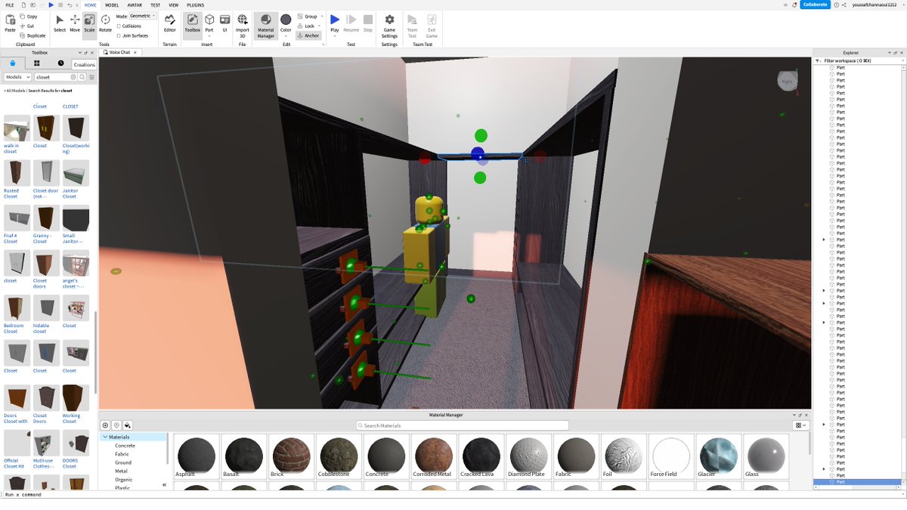This screenshot has height=510, width=907.
Task: Open the FILE menu
Action: click(9, 5)
